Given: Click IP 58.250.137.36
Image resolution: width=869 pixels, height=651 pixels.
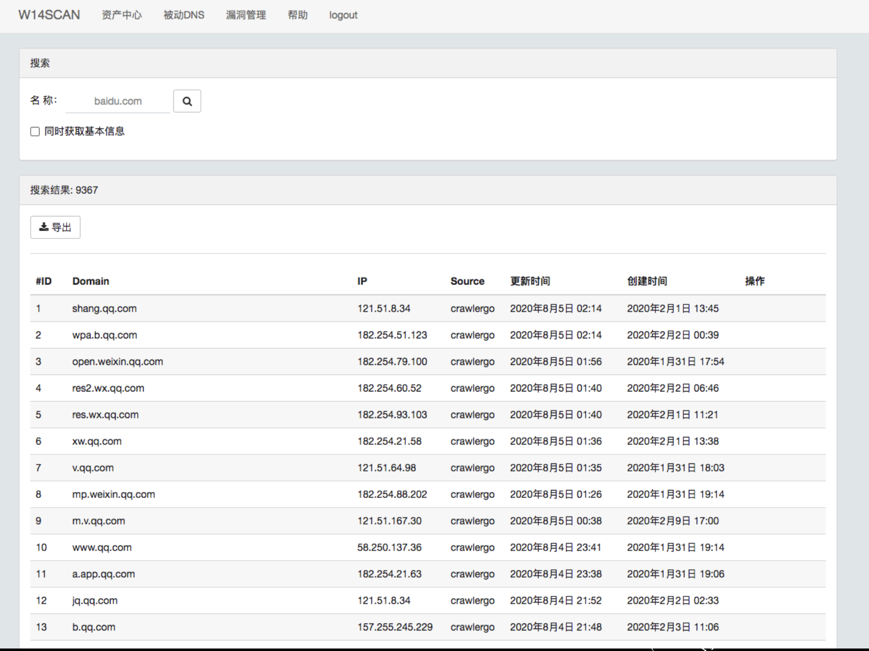Looking at the screenshot, I should (389, 547).
